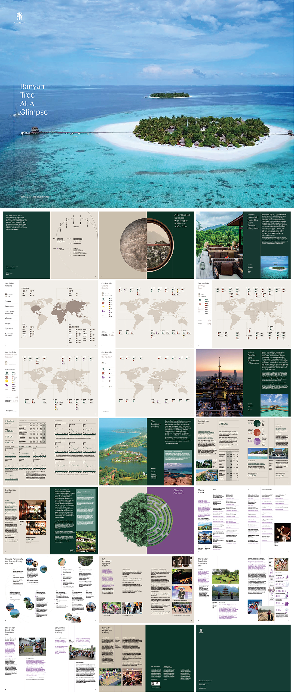
Task: Click the '25th Anniversary Highlights in 2019' heading
Action: (x=106, y=561)
